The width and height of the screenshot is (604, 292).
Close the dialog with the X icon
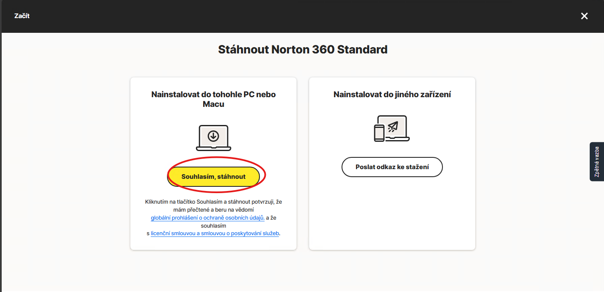click(584, 16)
